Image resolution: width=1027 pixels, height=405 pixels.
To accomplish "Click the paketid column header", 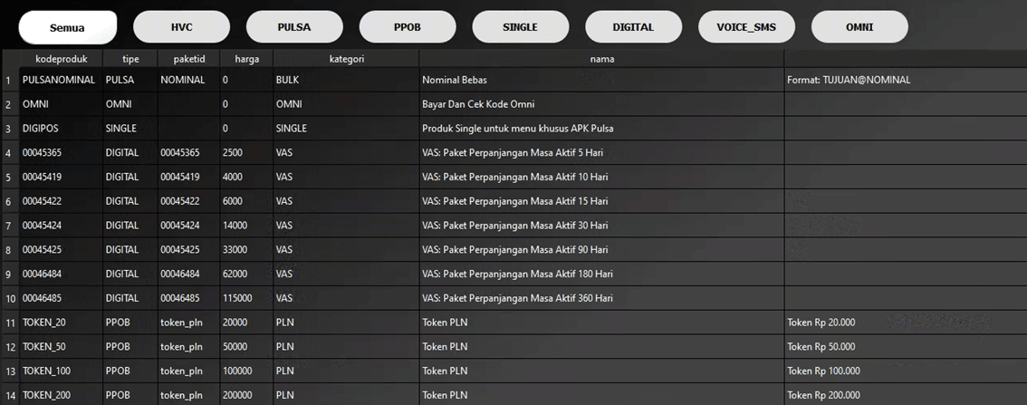I will coord(189,58).
